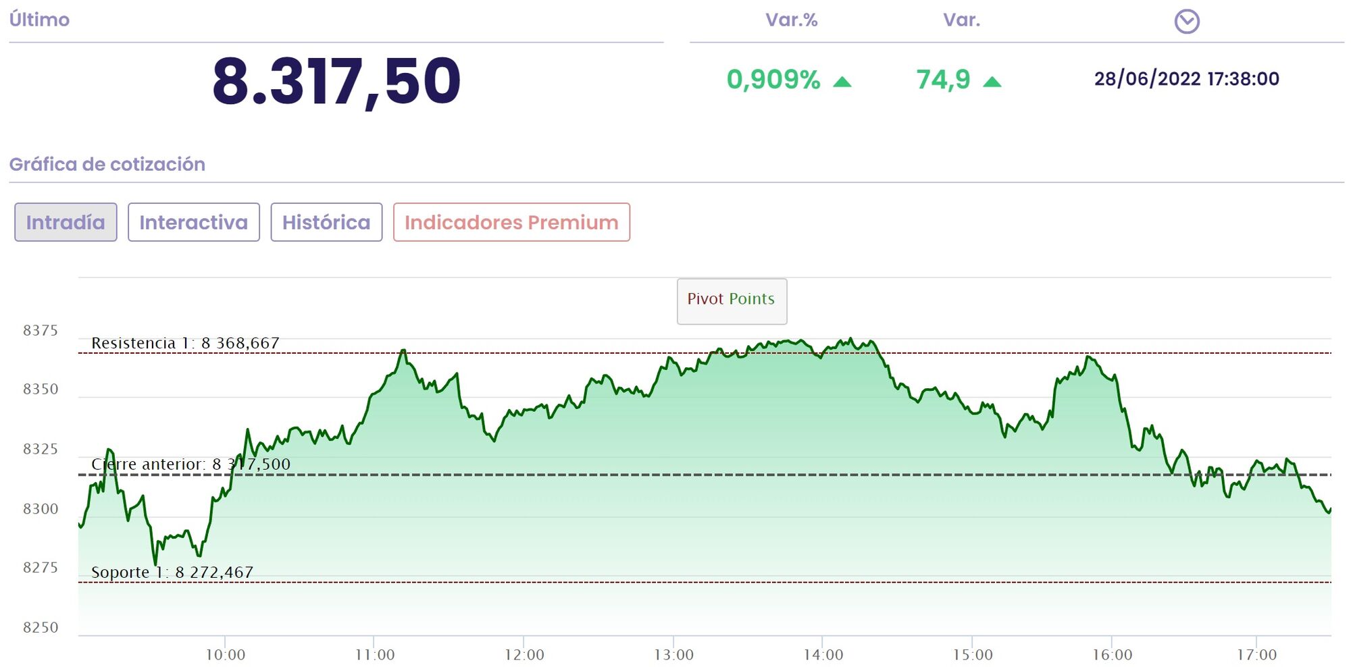The width and height of the screenshot is (1351, 667).
Task: Select the Intradía chart tab
Action: pos(66,222)
